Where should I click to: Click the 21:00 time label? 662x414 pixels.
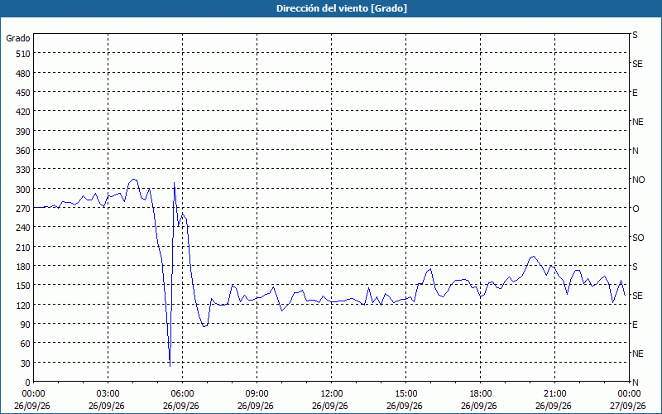point(554,394)
